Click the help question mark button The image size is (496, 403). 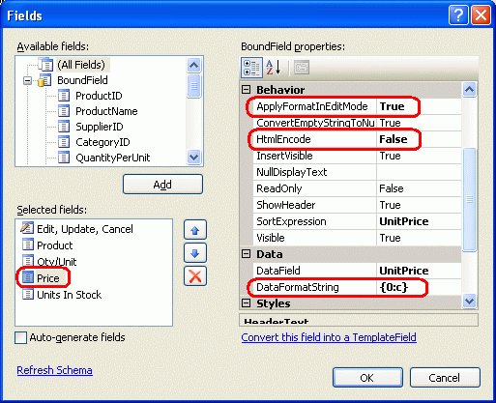458,15
